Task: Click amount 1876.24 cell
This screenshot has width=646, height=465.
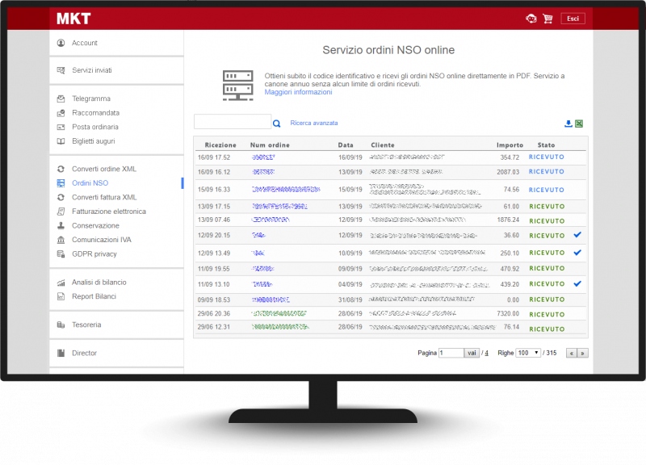Action: click(x=508, y=220)
